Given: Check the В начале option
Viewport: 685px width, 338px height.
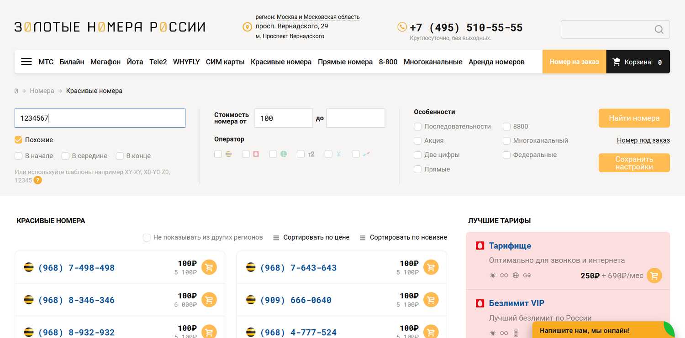Looking at the screenshot, I should 18,156.
